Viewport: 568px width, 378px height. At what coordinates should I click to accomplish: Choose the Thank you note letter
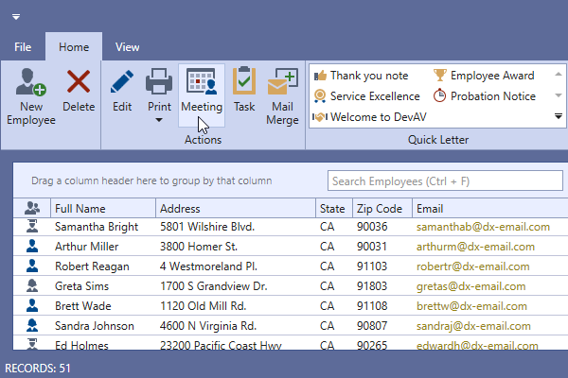362,76
